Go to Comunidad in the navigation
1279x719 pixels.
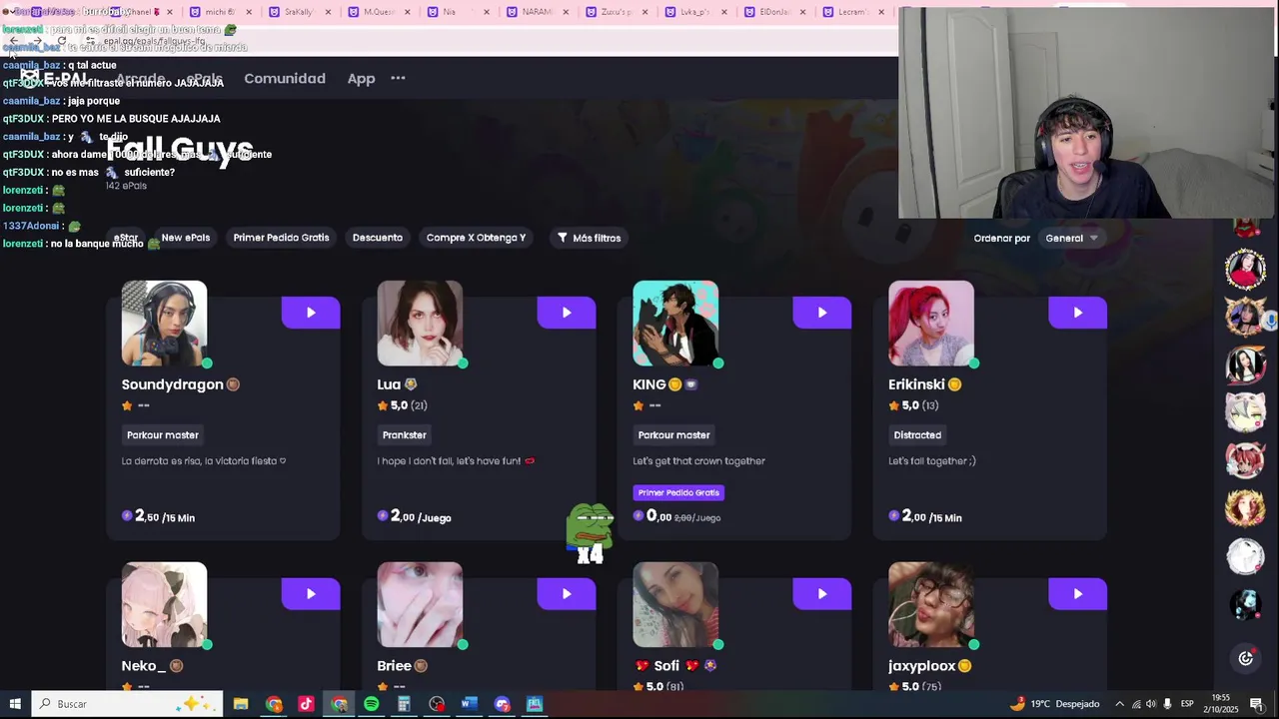[x=285, y=78]
